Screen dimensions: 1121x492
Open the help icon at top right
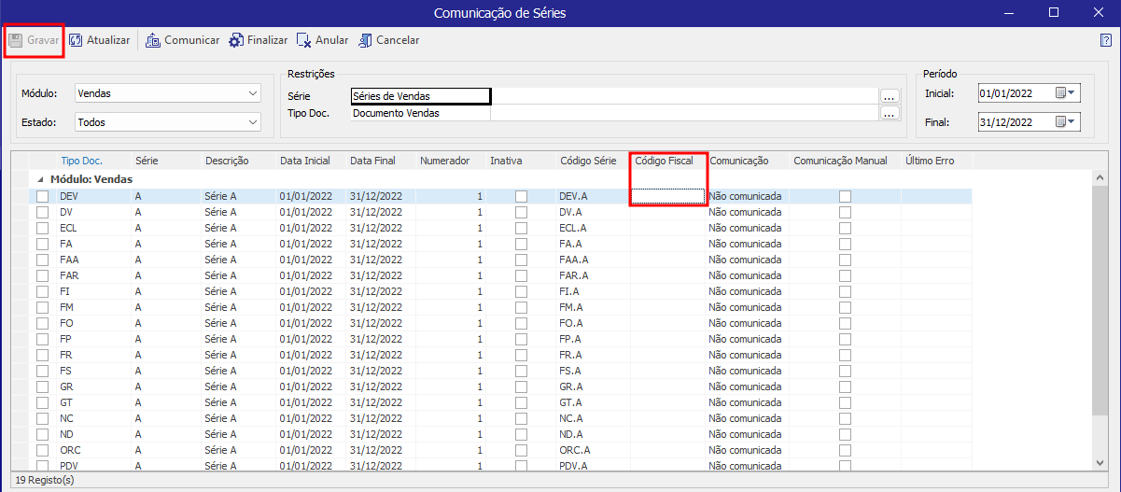click(x=1105, y=40)
